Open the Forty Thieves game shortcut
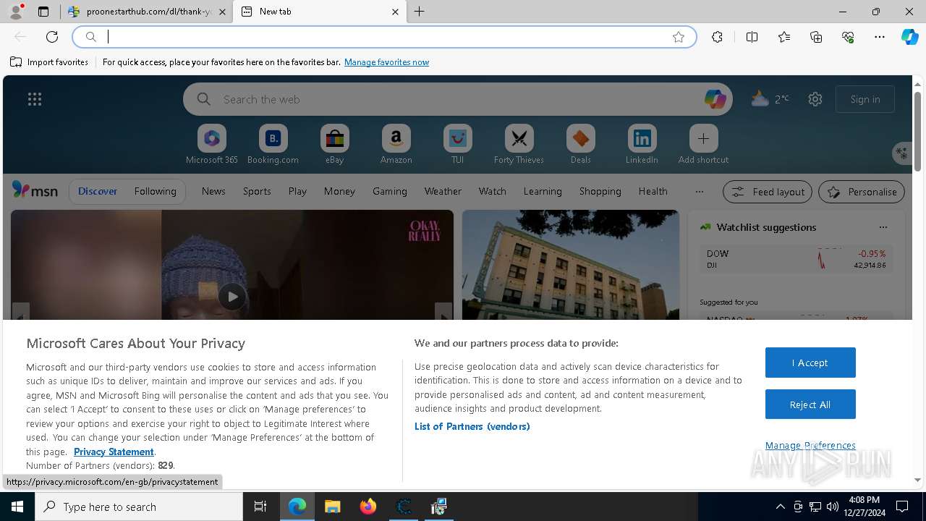The image size is (926, 521). [519, 144]
